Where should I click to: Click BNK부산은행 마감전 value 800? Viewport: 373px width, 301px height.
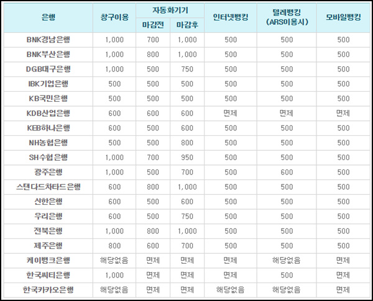click(153, 55)
